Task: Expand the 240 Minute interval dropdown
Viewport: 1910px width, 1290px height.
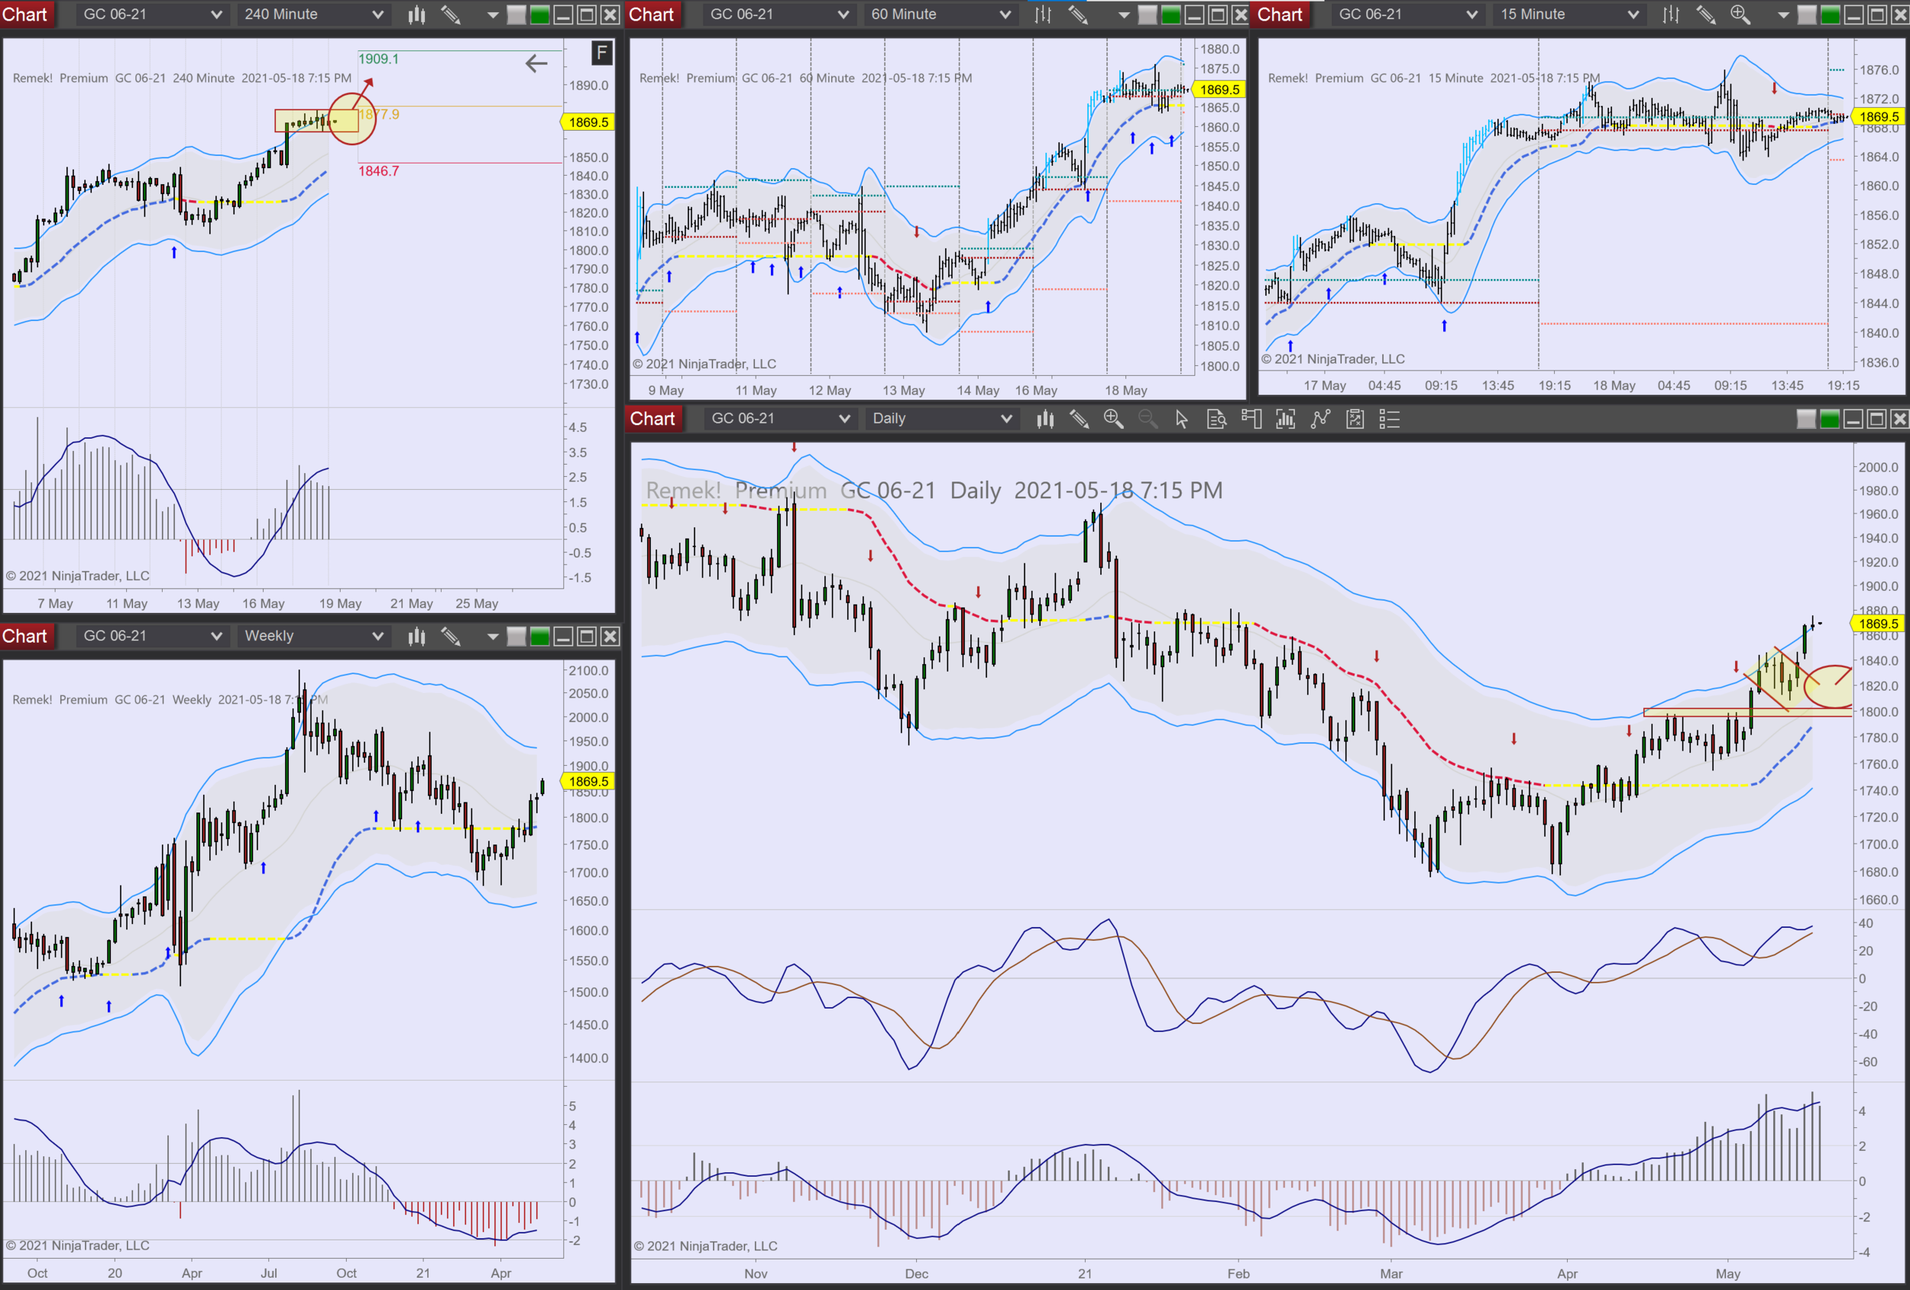Action: click(377, 14)
